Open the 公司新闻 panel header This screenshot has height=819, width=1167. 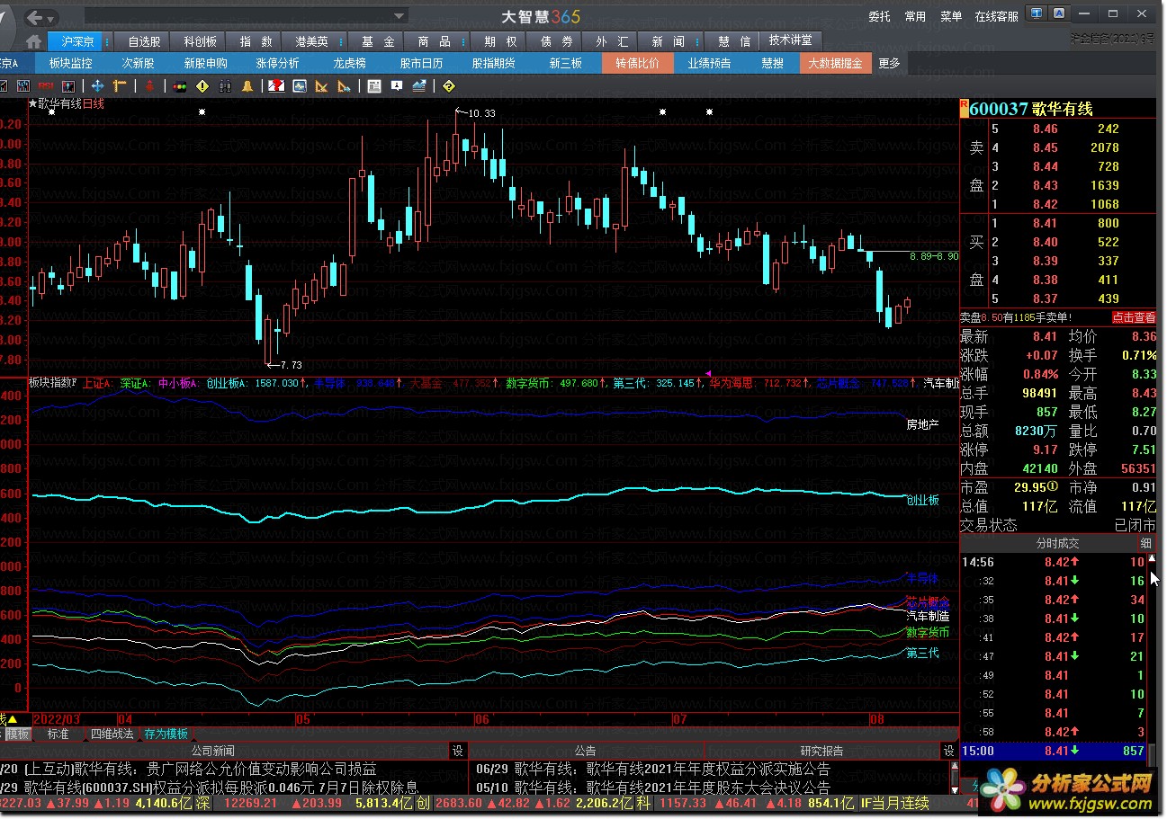tap(212, 751)
